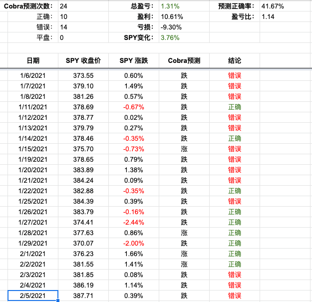Select the -0.67% change cell
Image resolution: width=312 pixels, height=302 pixels.
pyautogui.click(x=133, y=107)
